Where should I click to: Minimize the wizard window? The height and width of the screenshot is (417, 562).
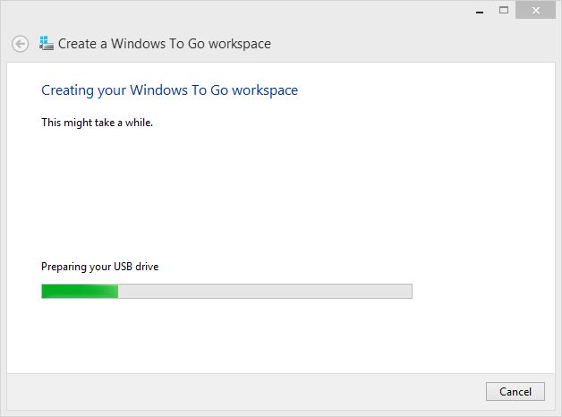480,11
